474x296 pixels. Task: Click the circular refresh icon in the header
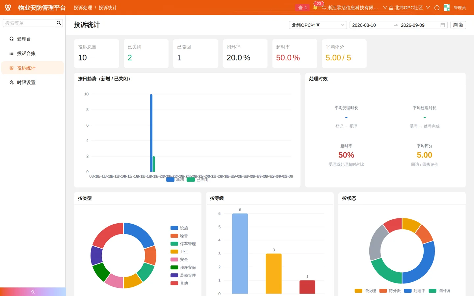pyautogui.click(x=437, y=8)
